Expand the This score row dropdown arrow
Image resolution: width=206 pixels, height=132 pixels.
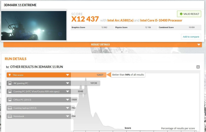pos(67,75)
